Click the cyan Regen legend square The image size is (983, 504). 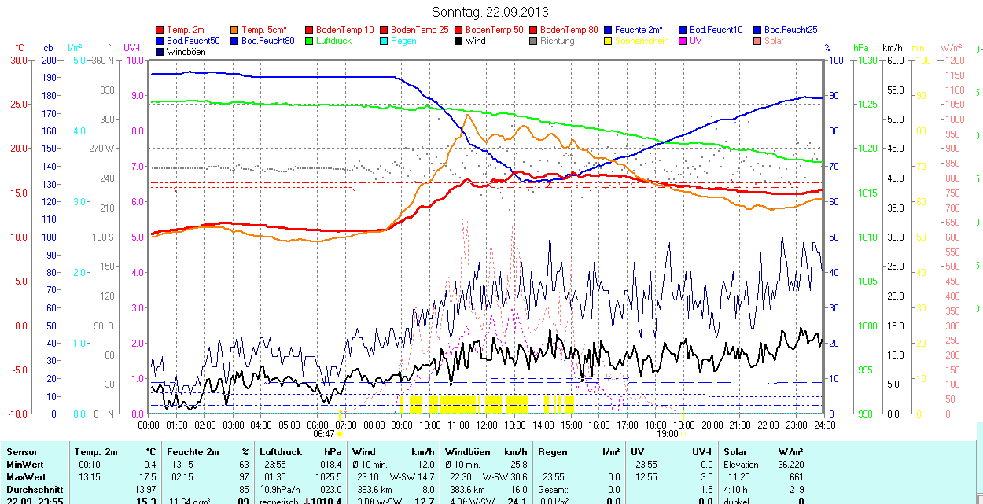[x=385, y=41]
